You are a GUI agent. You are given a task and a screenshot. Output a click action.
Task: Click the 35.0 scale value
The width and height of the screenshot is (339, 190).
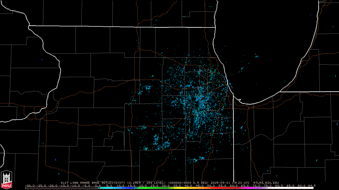coord(177,186)
